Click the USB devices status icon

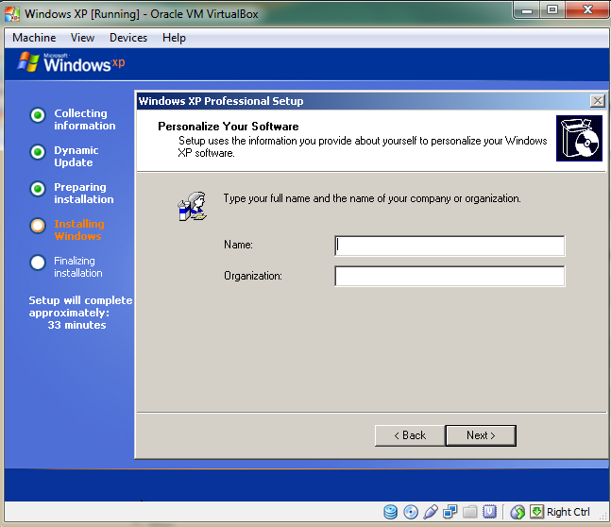pyautogui.click(x=431, y=512)
